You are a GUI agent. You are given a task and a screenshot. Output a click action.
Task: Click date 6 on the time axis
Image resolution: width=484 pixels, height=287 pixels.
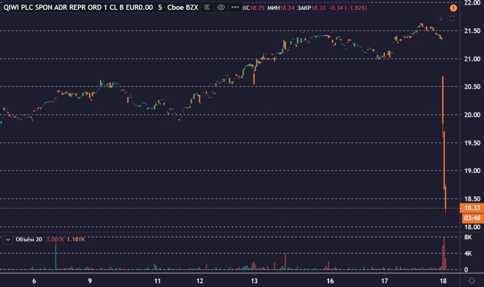tap(34, 281)
